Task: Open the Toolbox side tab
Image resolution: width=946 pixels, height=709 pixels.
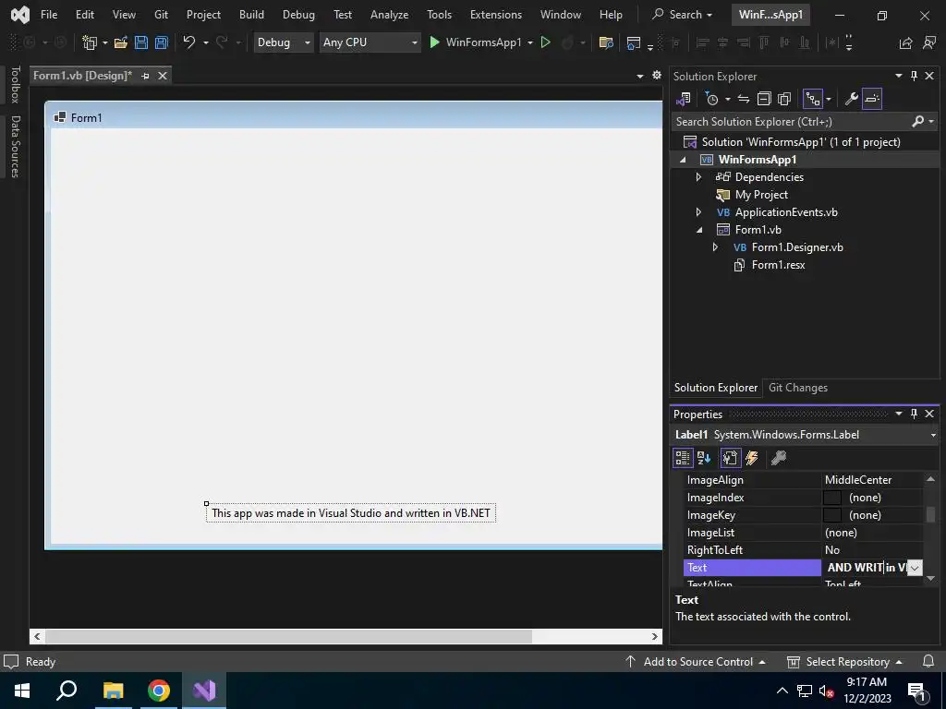Action: click(x=16, y=85)
